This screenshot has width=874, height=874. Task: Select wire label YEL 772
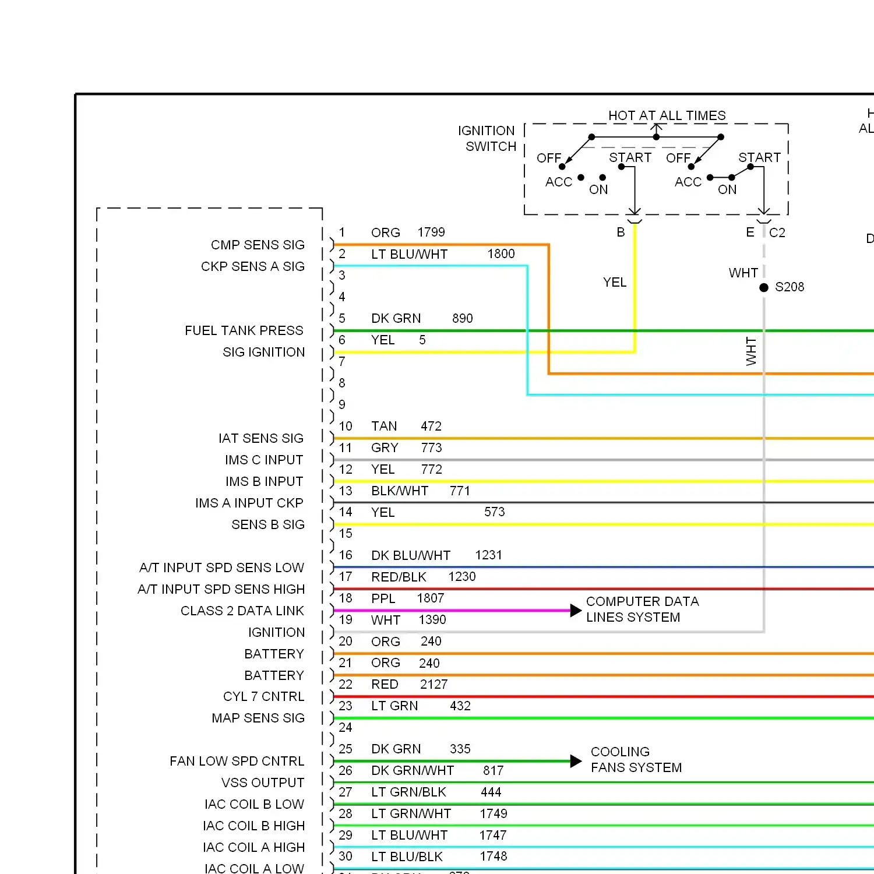coord(407,469)
